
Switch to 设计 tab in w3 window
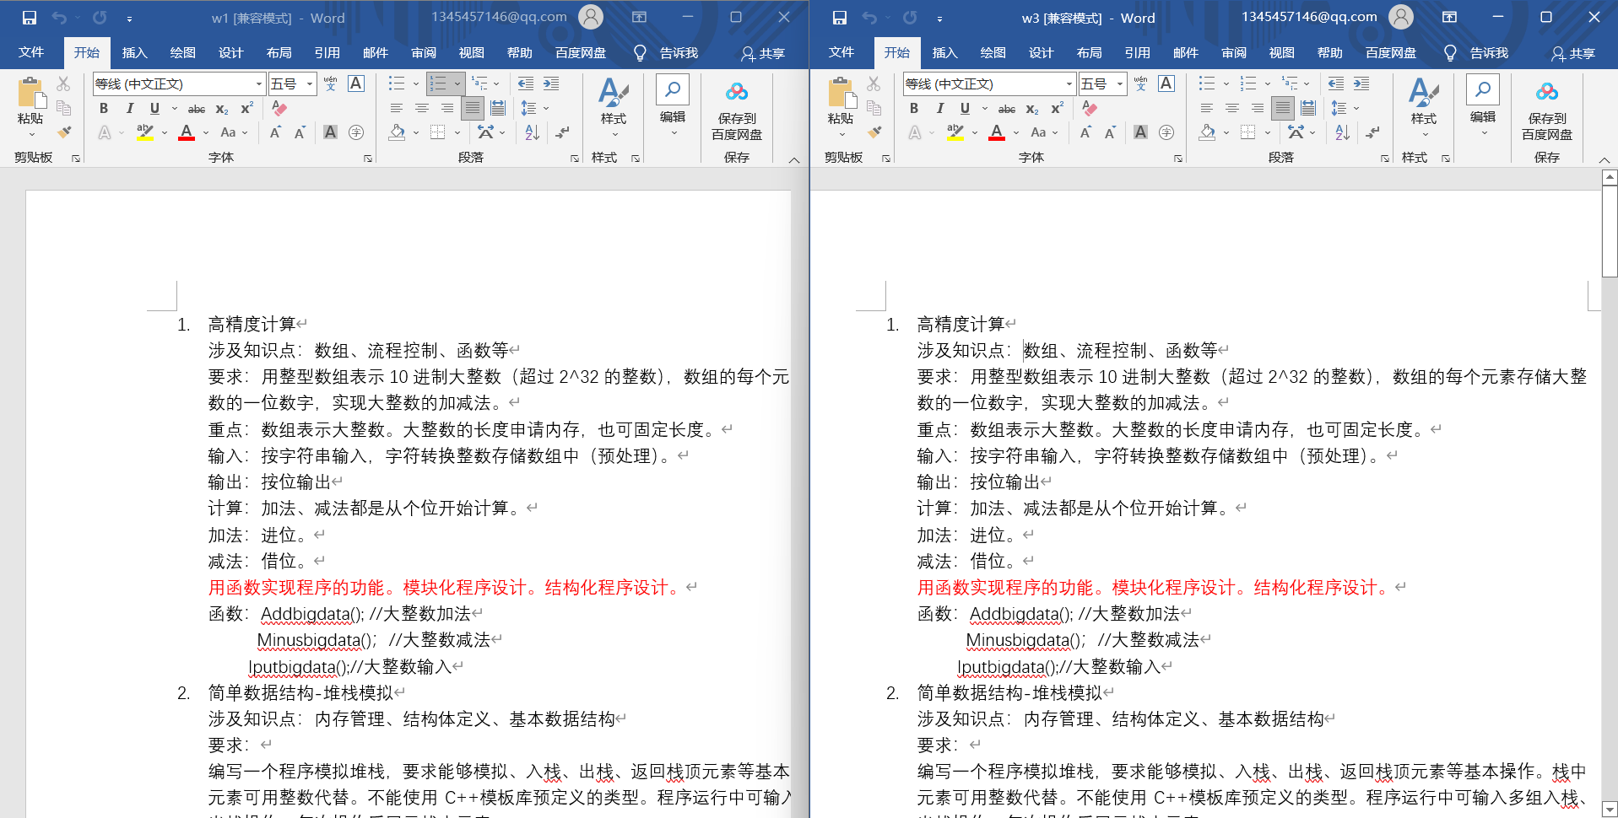coord(1041,52)
